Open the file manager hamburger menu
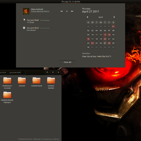Viewport: 141px width, 141px height. [x=59, y=72]
